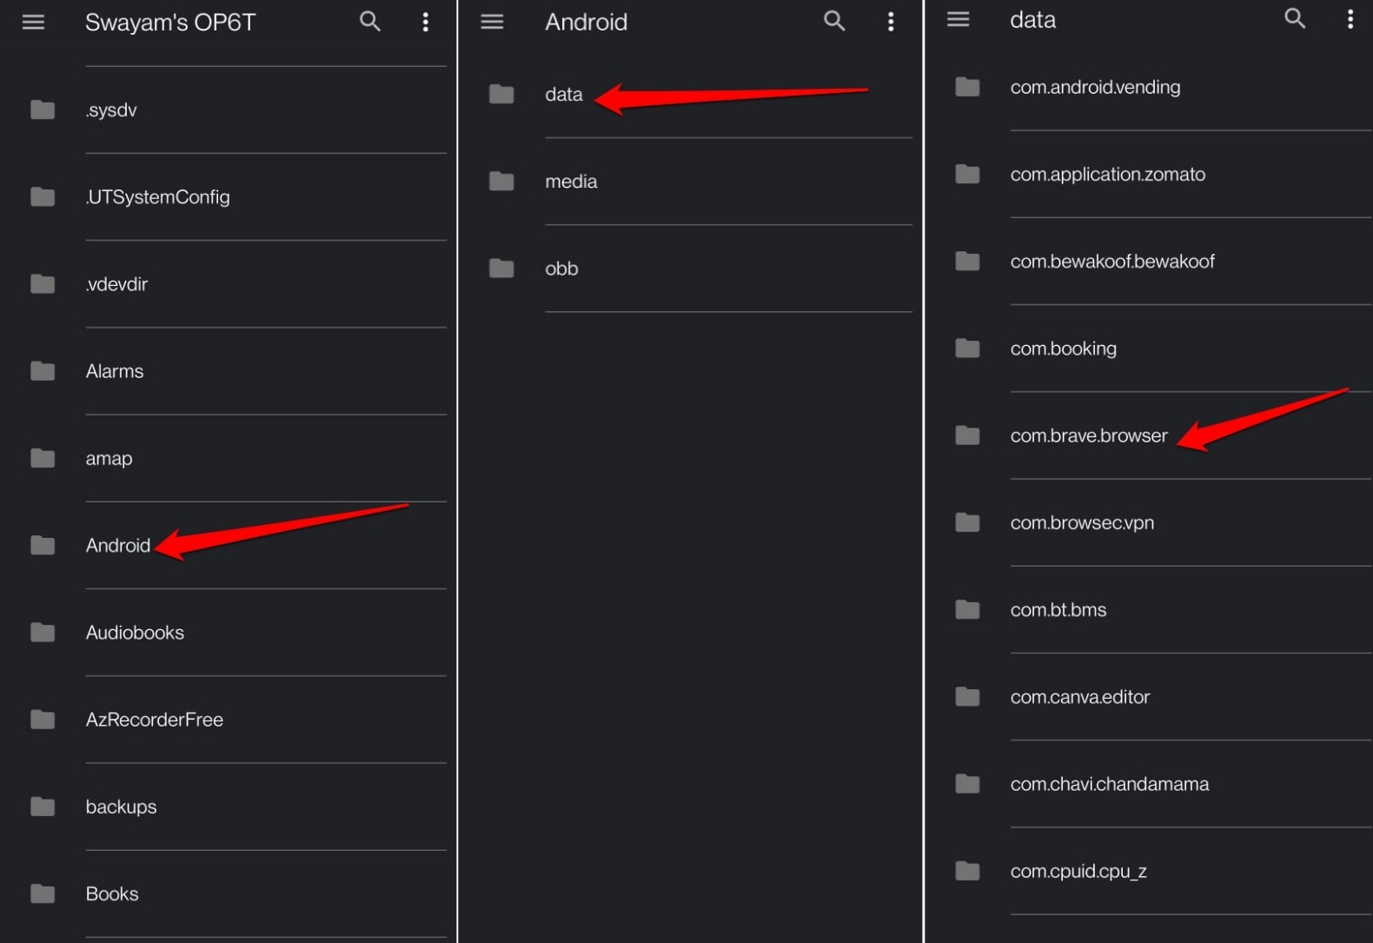Tap search icon in Swayam's OP6T panel
This screenshot has height=943, width=1373.
click(370, 22)
